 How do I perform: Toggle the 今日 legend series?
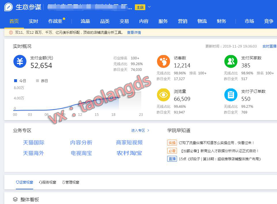coord(20,81)
